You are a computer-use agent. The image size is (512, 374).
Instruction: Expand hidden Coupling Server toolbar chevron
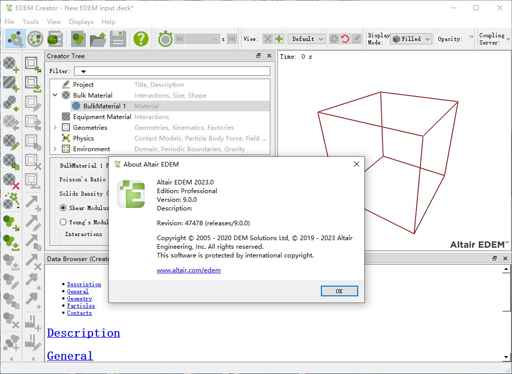pyautogui.click(x=508, y=39)
